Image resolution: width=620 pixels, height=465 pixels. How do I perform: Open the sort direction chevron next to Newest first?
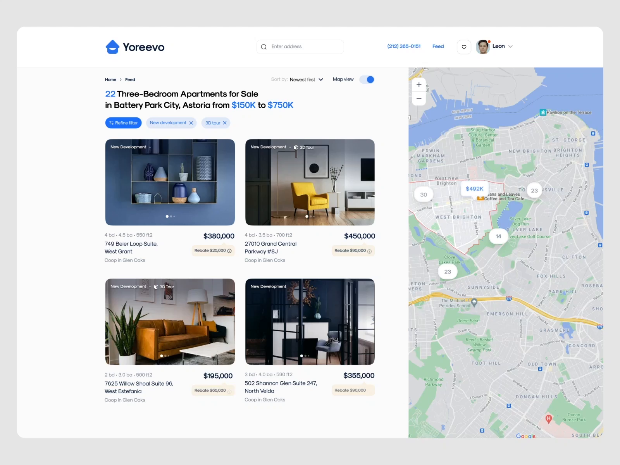(321, 79)
